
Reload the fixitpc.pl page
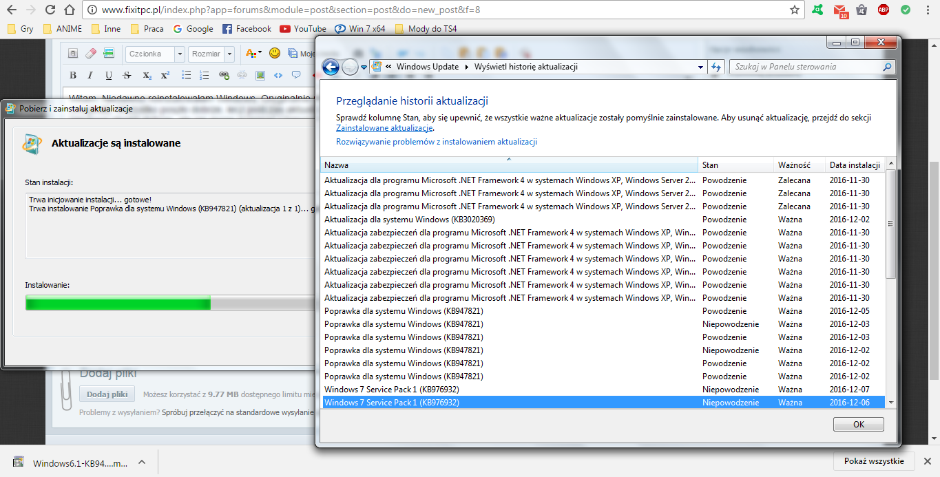click(x=50, y=10)
